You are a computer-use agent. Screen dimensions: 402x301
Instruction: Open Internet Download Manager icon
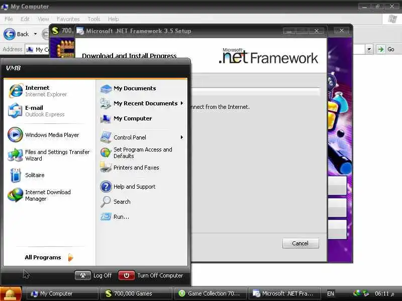pyautogui.click(x=16, y=195)
